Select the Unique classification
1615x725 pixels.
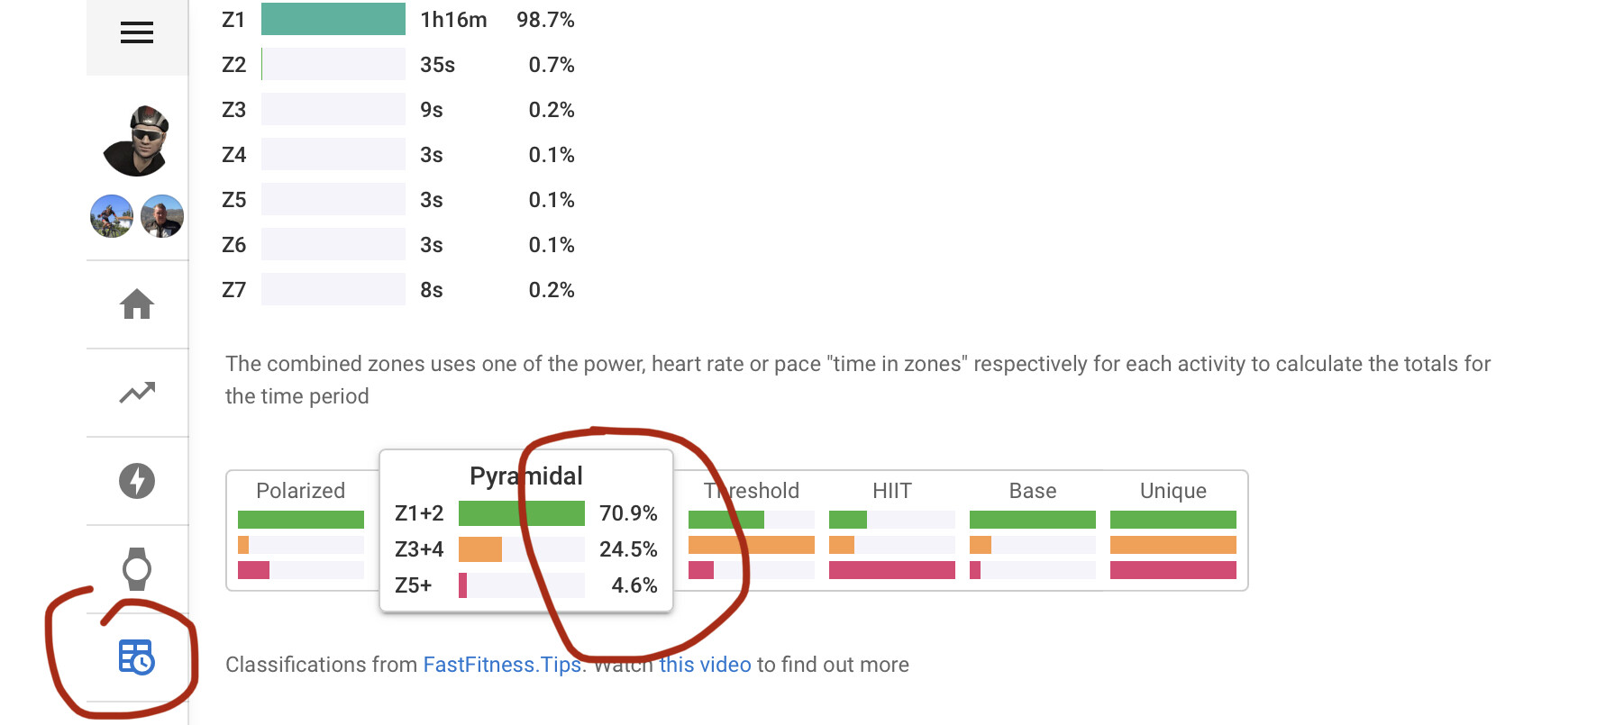pos(1173,530)
